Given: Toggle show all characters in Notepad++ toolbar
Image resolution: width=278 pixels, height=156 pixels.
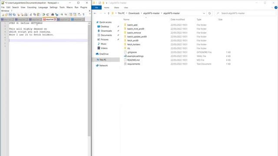Looking at the screenshot, I should pyautogui.click(x=83, y=15).
